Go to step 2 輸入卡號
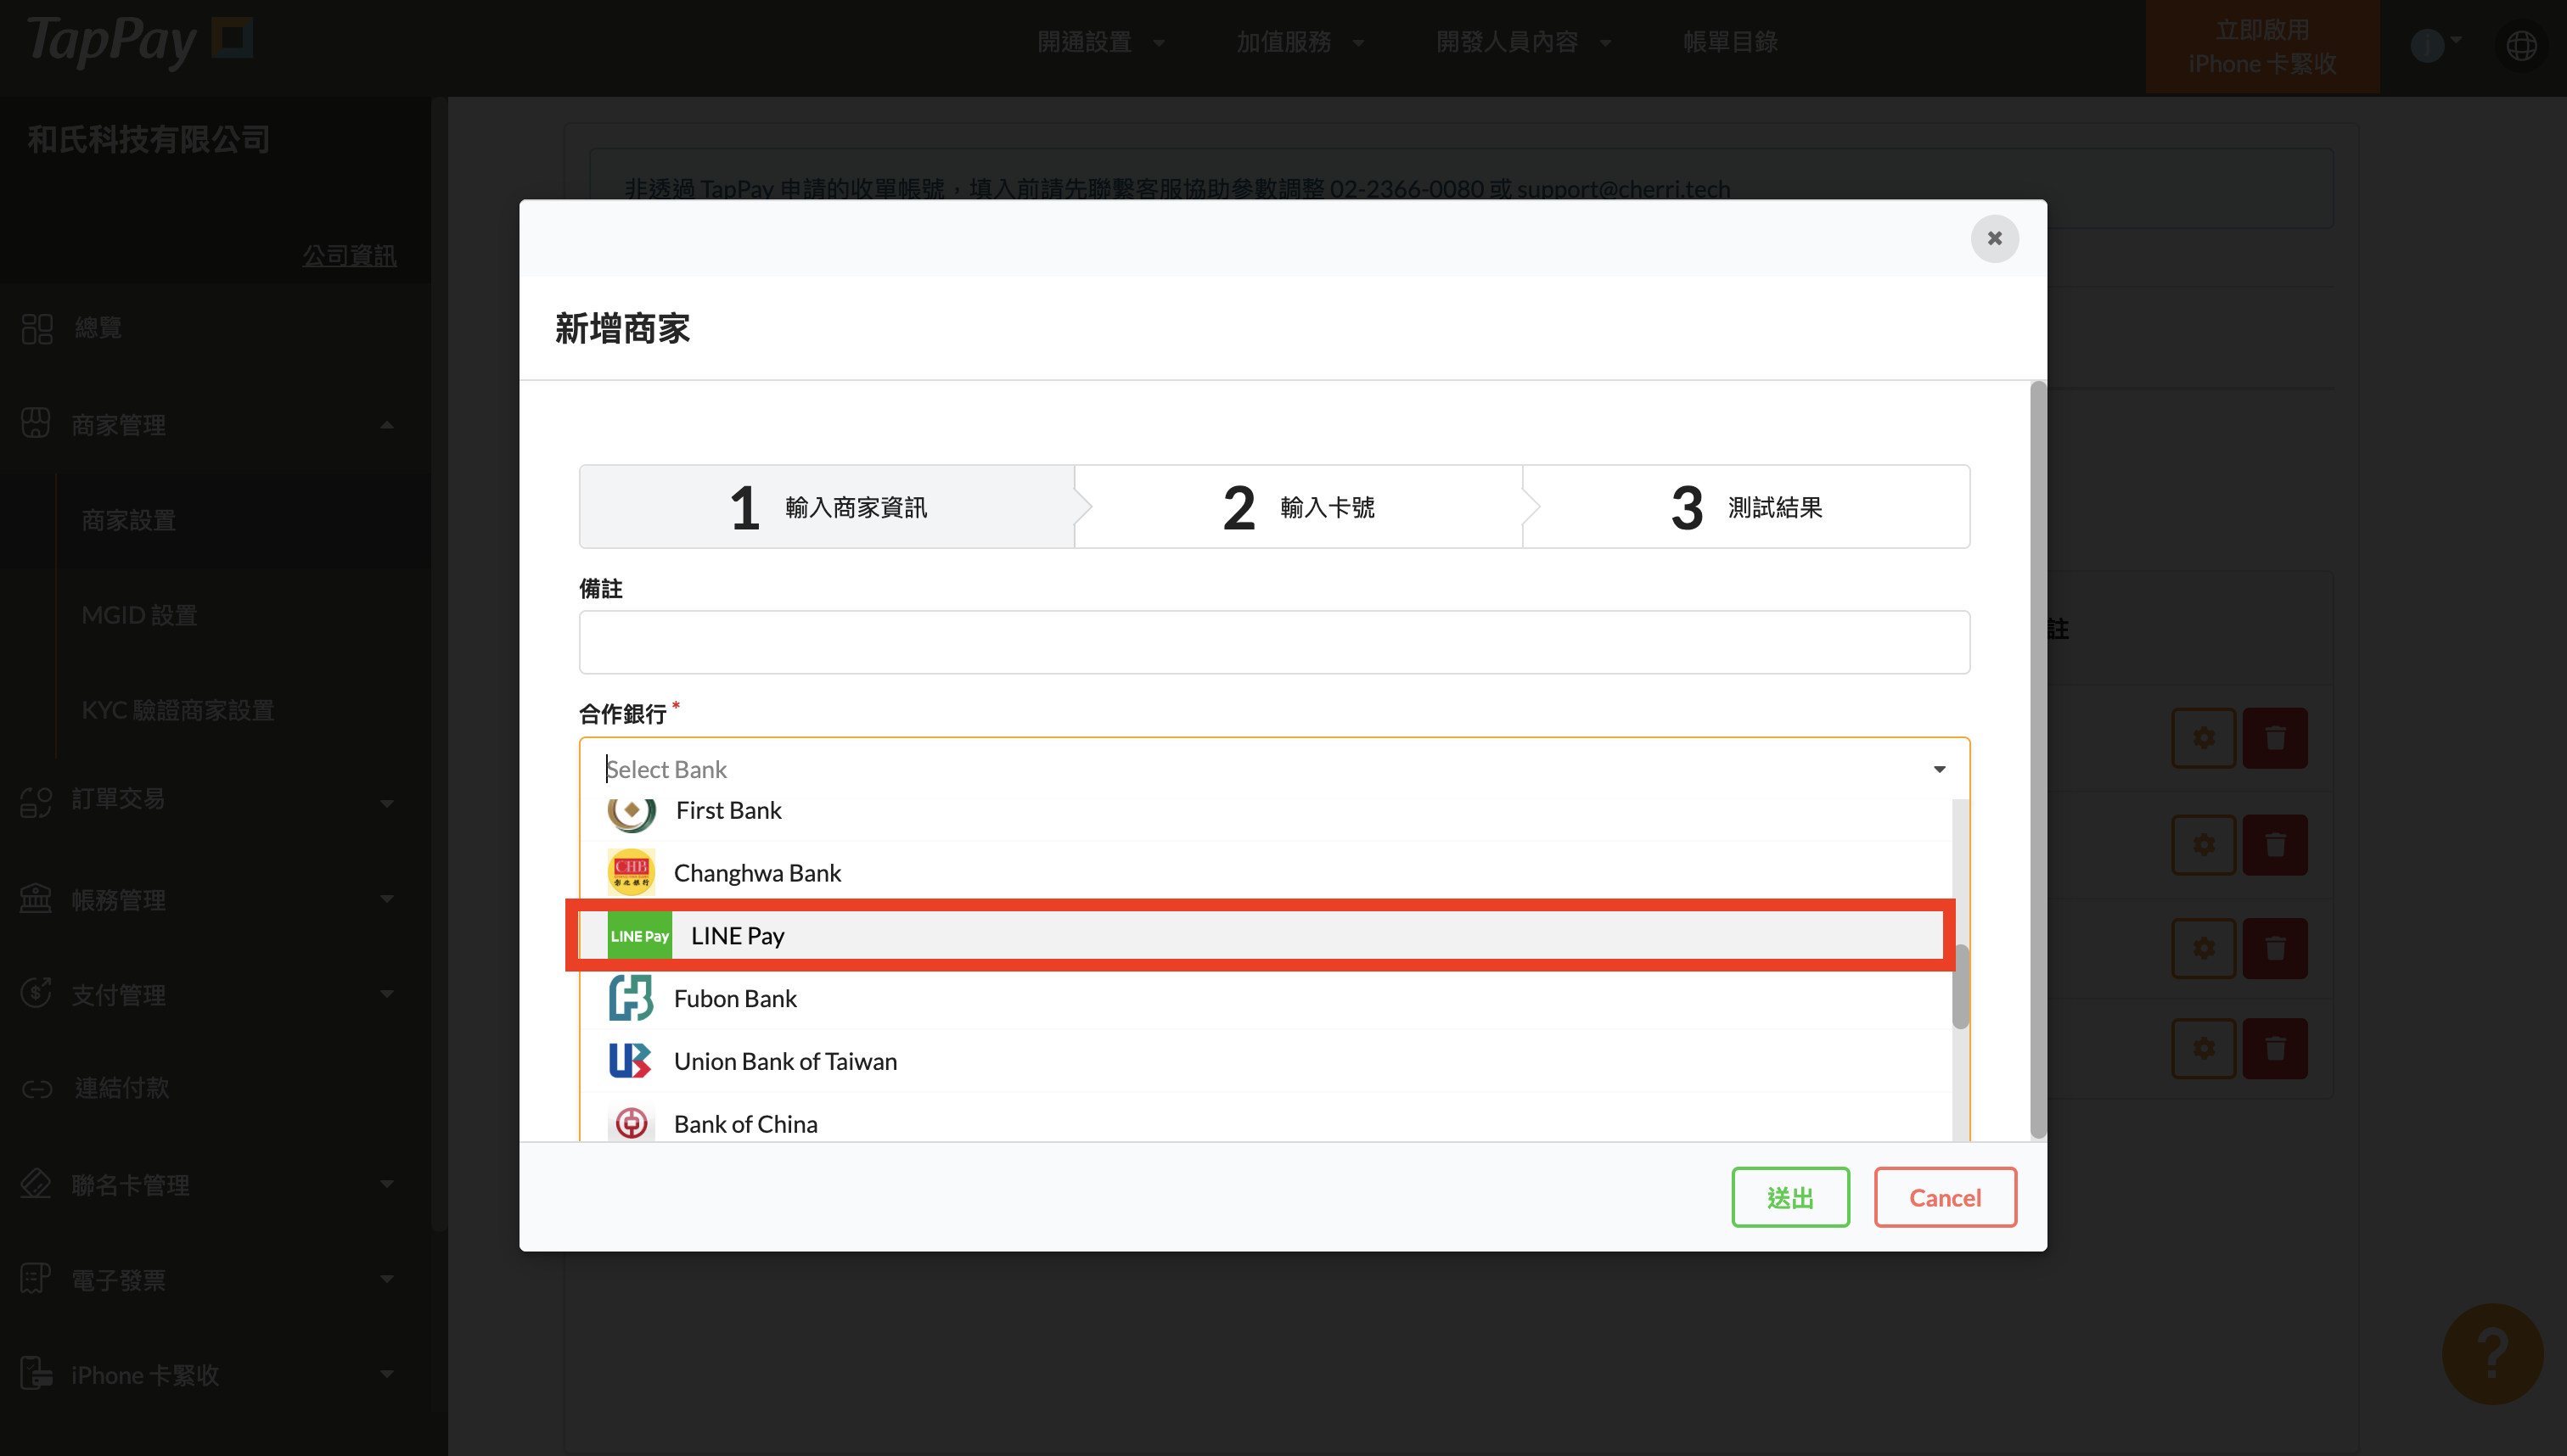Viewport: 2567px width, 1456px height. point(1299,507)
